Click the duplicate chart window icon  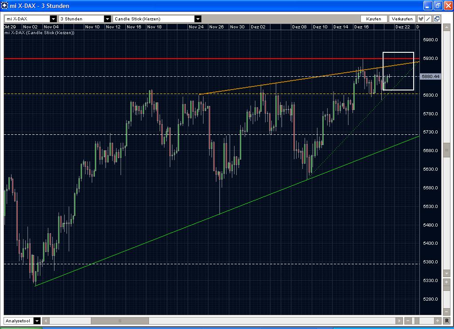click(x=437, y=19)
